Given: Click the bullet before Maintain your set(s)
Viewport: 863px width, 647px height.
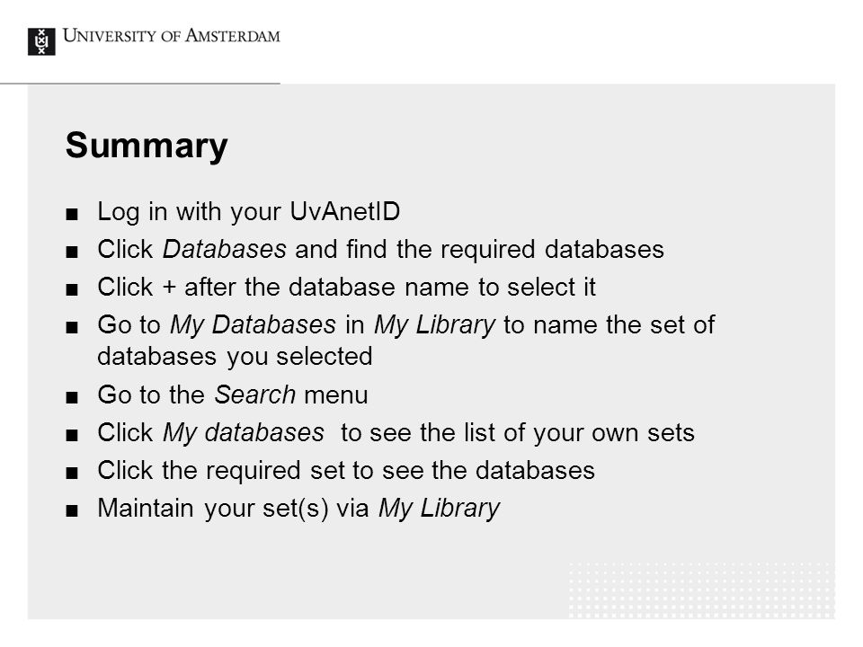Looking at the screenshot, I should [72, 510].
